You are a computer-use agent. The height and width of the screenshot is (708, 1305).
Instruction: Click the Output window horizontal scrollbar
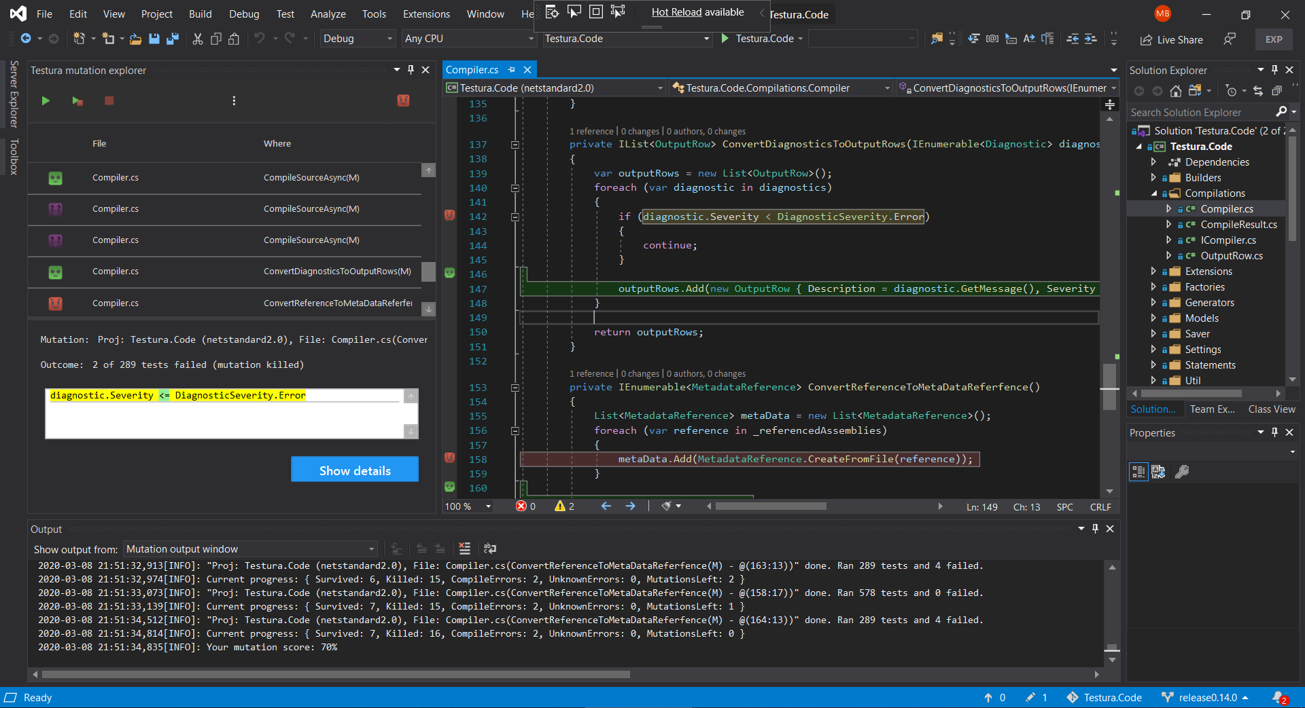(x=336, y=674)
